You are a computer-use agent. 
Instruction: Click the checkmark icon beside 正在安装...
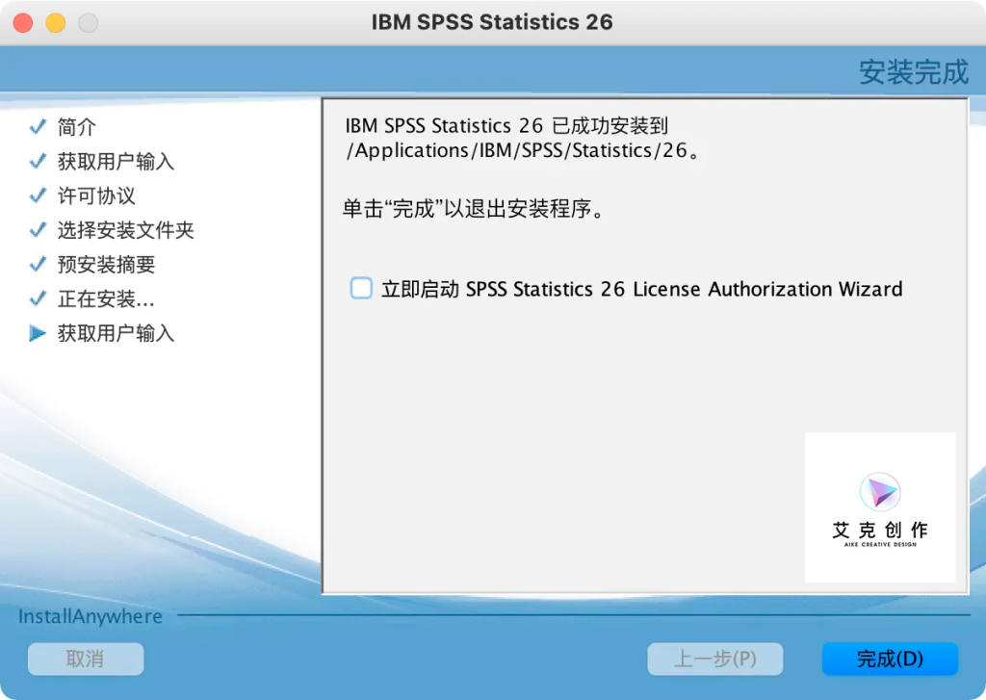tap(38, 298)
